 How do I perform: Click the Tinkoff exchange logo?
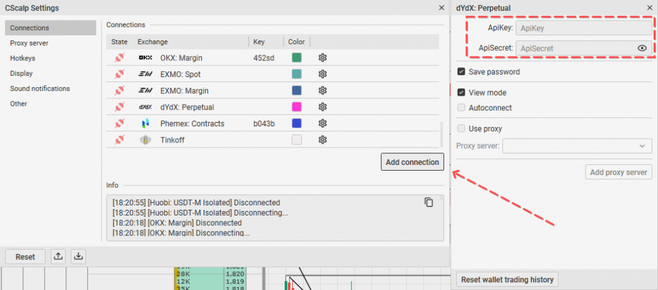click(x=145, y=140)
